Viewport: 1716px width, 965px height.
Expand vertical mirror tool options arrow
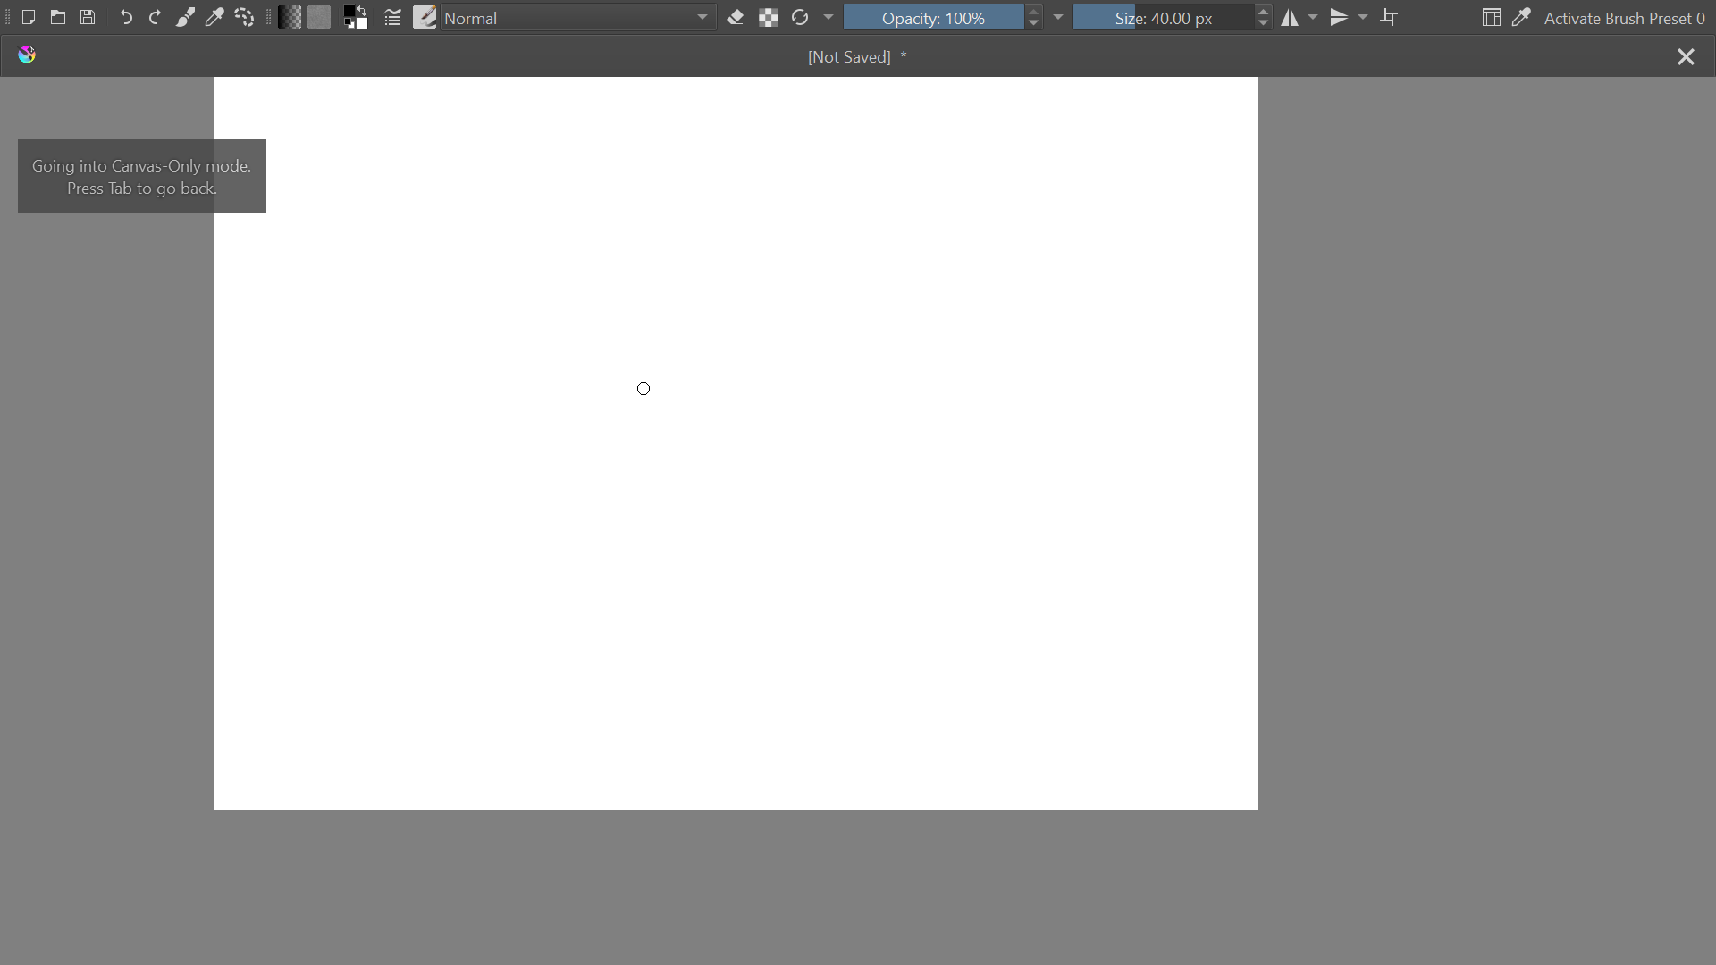tap(1363, 18)
